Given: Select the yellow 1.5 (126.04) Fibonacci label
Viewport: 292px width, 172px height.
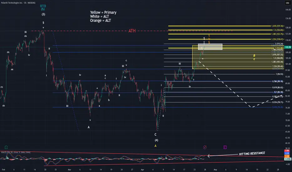Looking at the screenshot, I should coord(278,30).
